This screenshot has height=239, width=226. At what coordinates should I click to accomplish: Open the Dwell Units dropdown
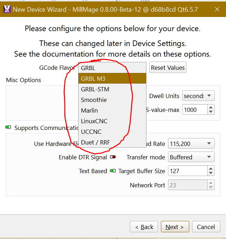198,96
